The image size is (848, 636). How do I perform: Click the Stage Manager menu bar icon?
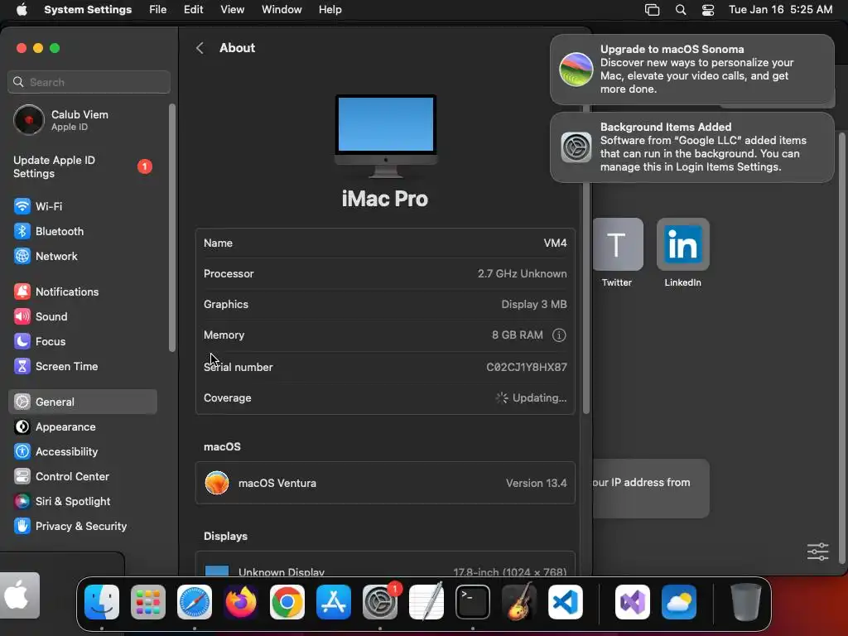pyautogui.click(x=653, y=10)
